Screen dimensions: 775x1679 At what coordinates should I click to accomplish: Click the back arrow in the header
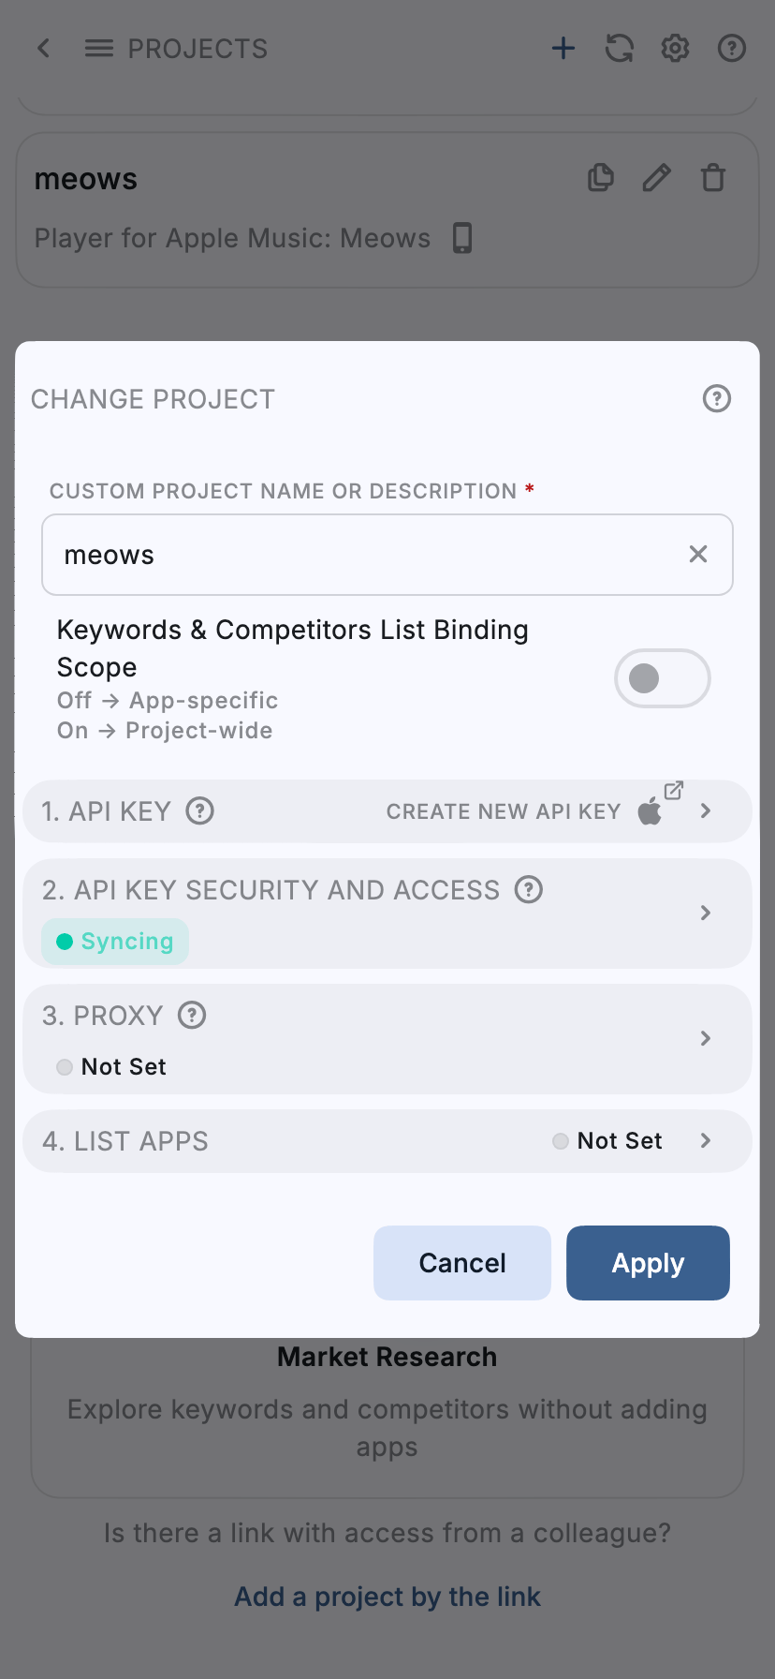(x=43, y=48)
